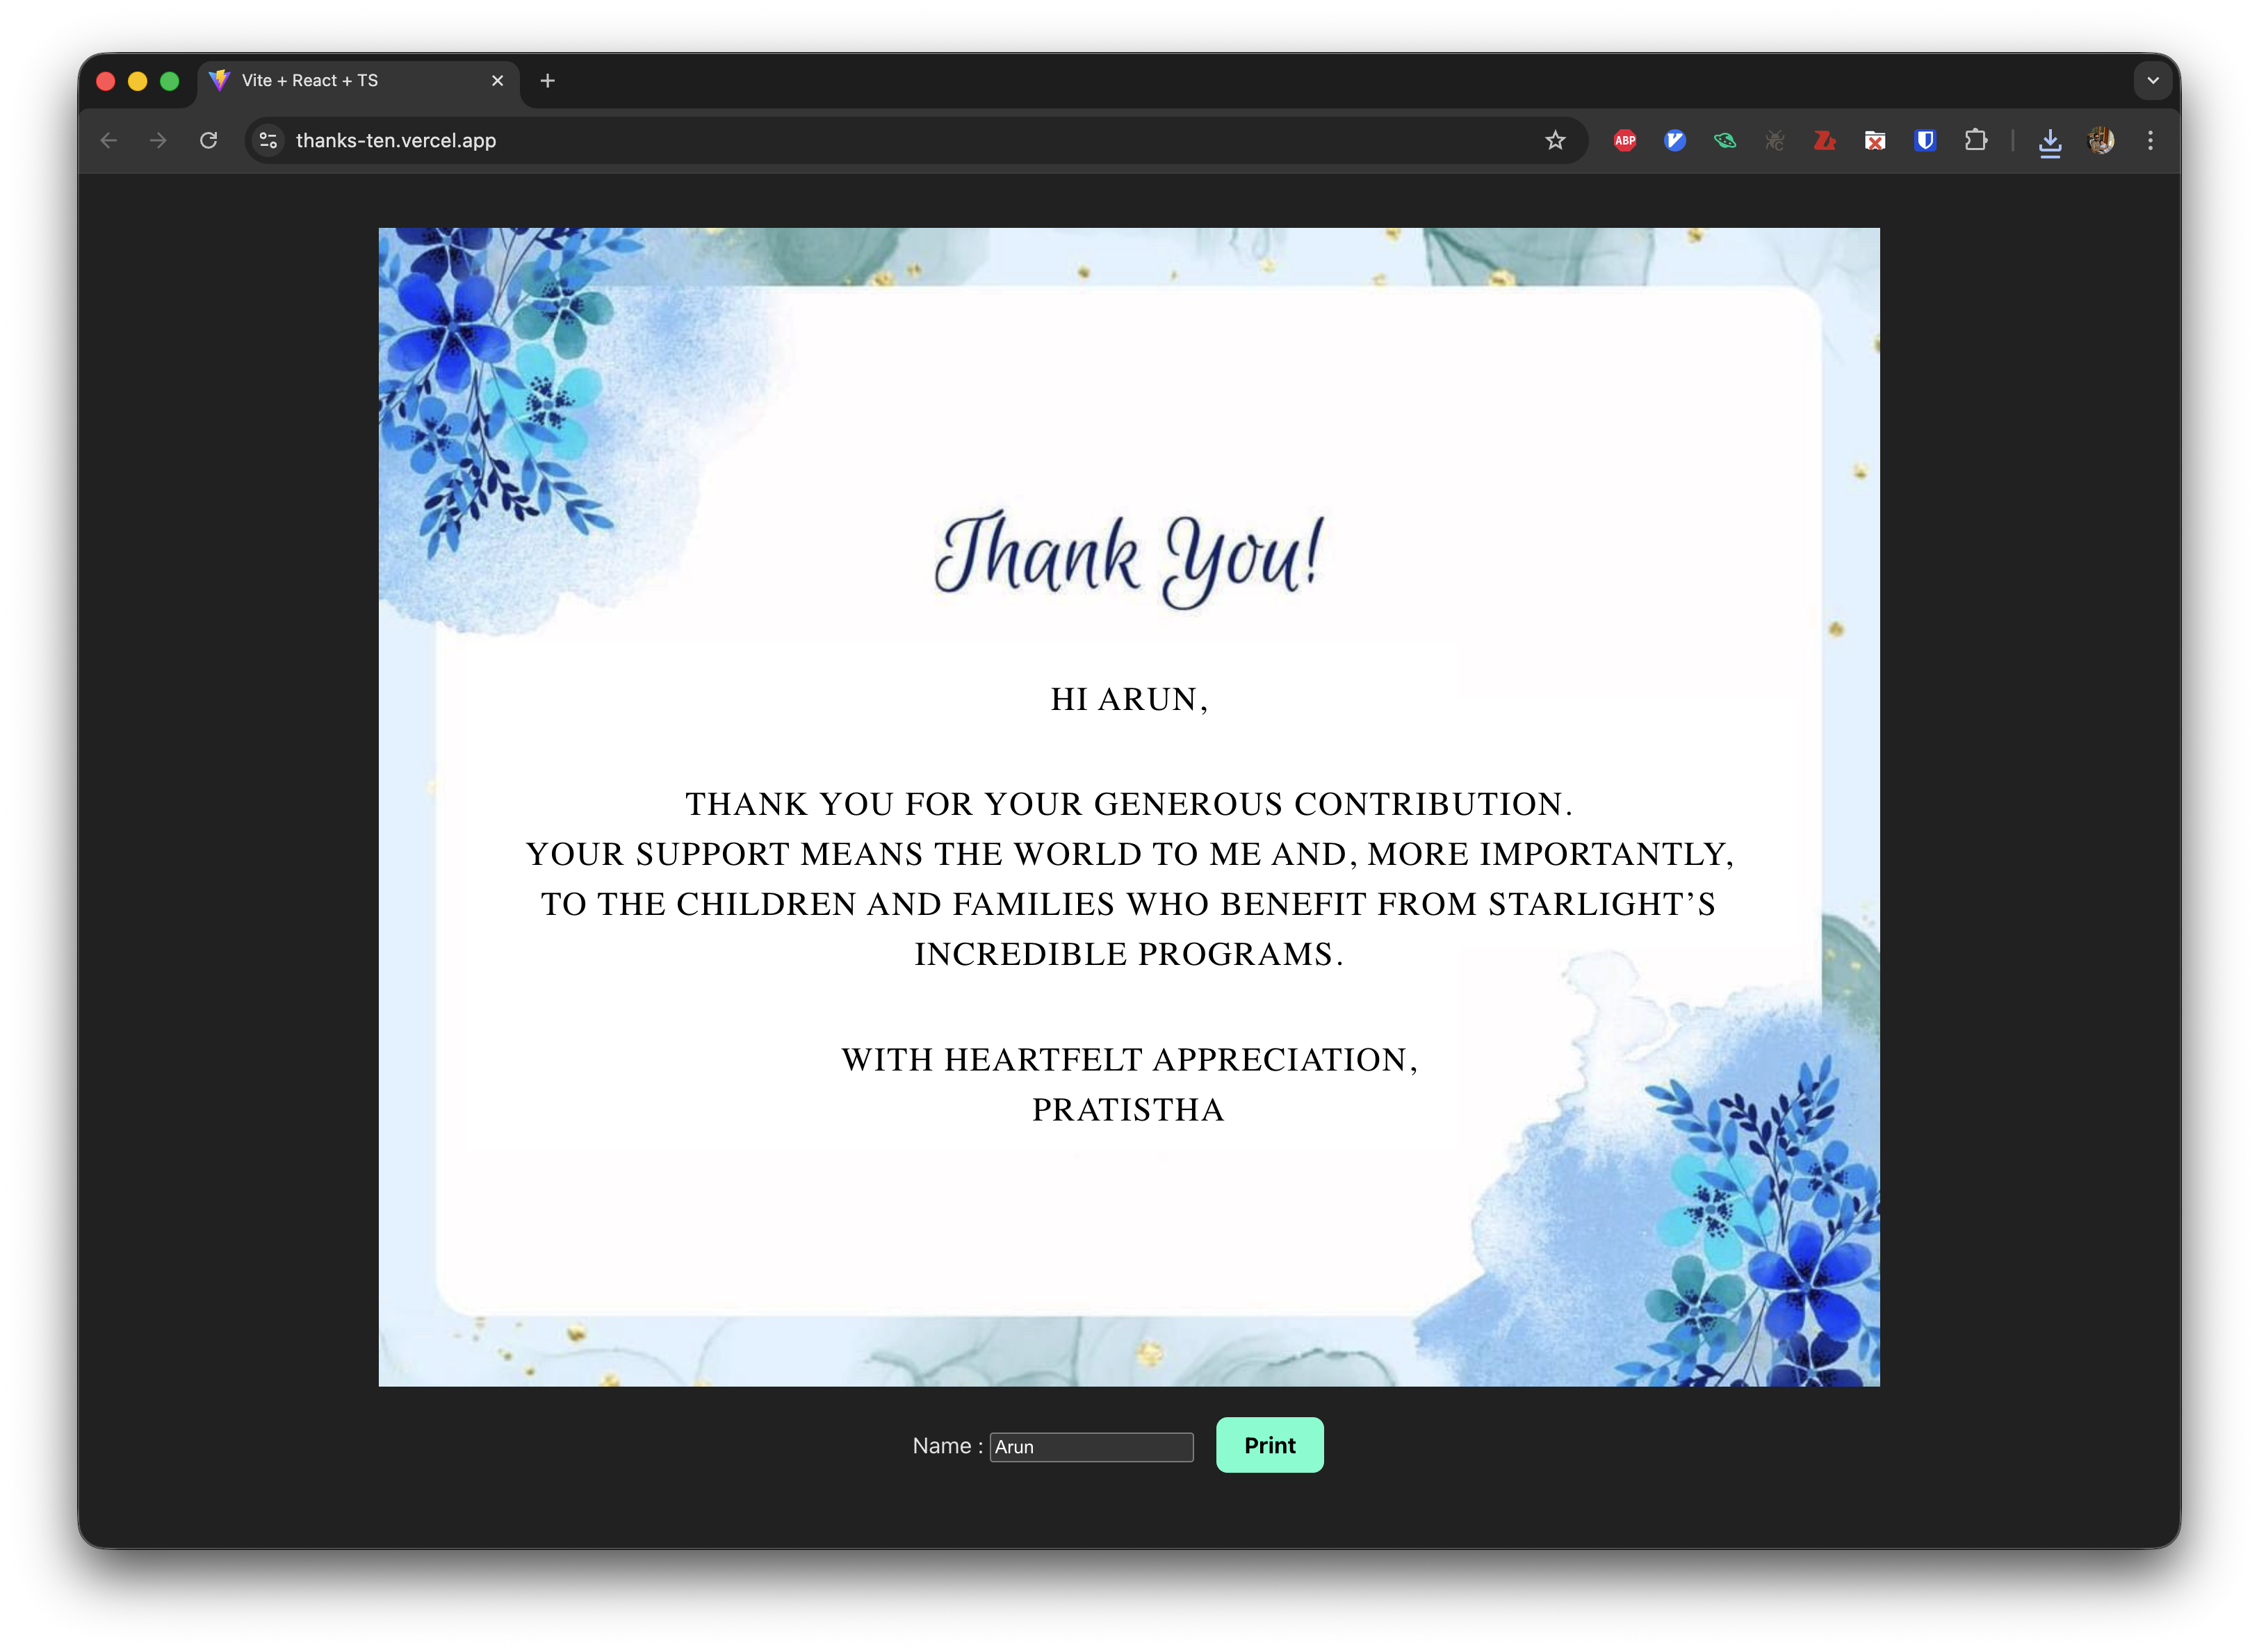
Task: Close the Vite + React + TS tab
Action: click(x=497, y=81)
